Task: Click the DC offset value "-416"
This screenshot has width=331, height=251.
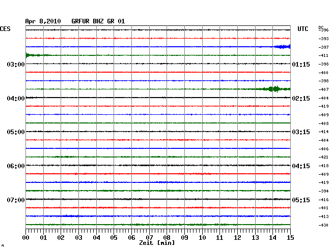Action: (323, 200)
